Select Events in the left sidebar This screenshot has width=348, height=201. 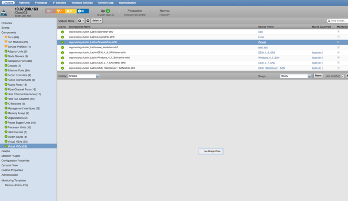tap(5, 28)
